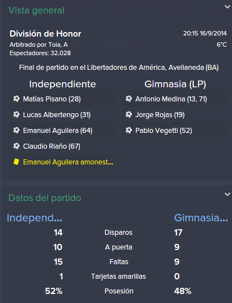Click the goal icon beside Claudio Riaño
232x303 pixels.
[16, 146]
